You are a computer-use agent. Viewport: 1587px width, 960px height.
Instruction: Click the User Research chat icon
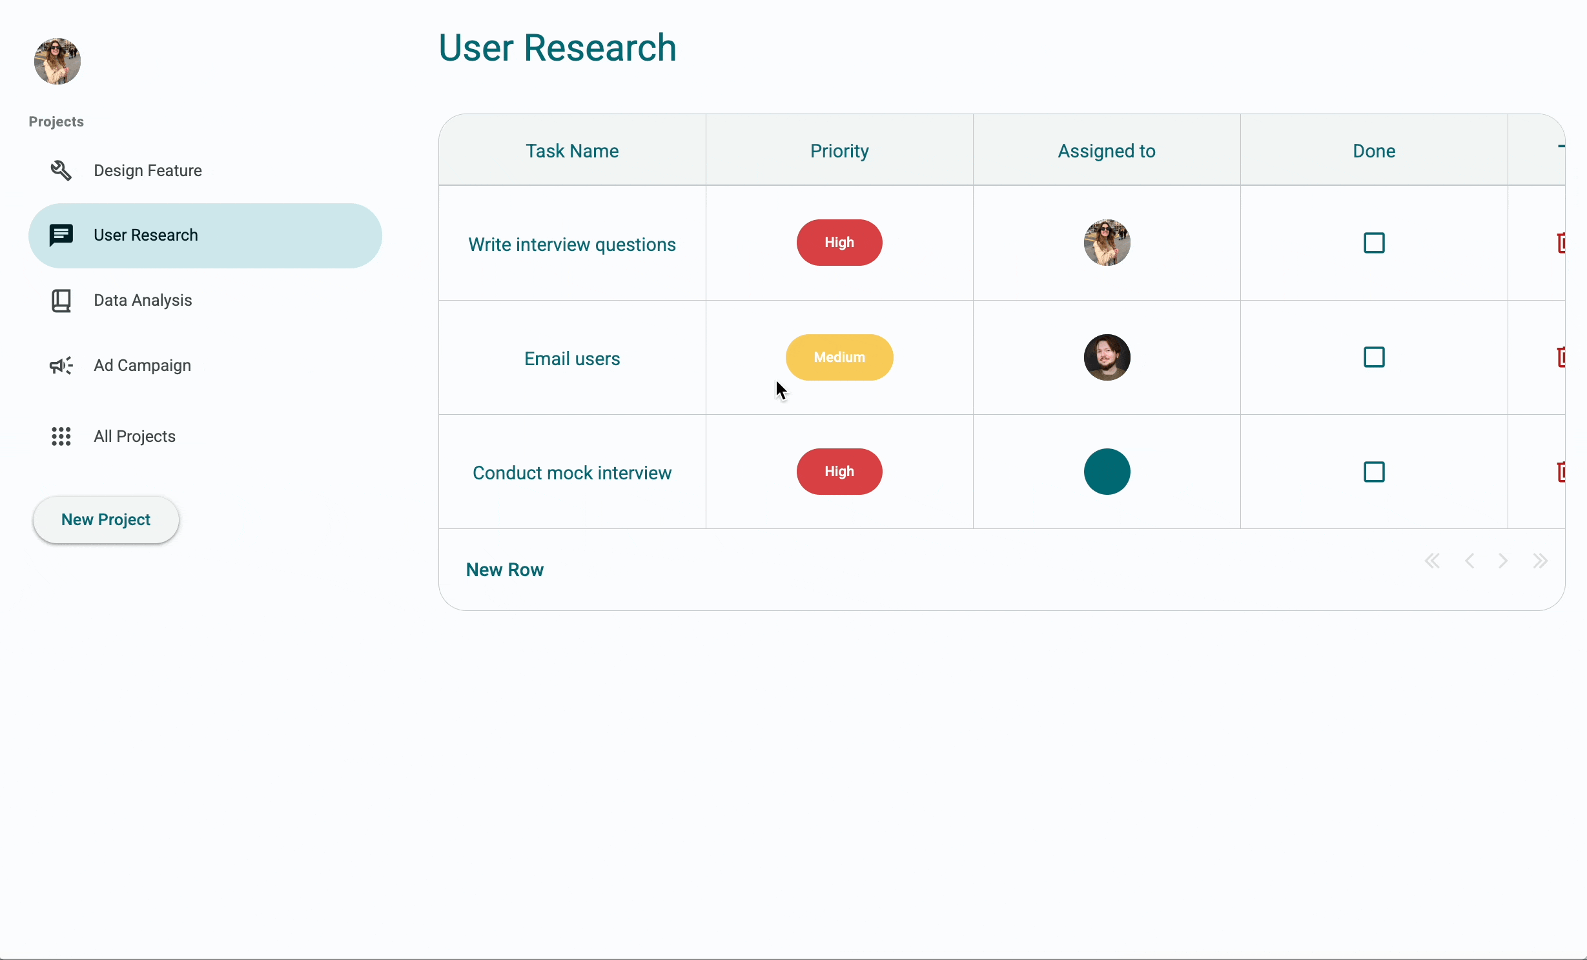pyautogui.click(x=61, y=235)
